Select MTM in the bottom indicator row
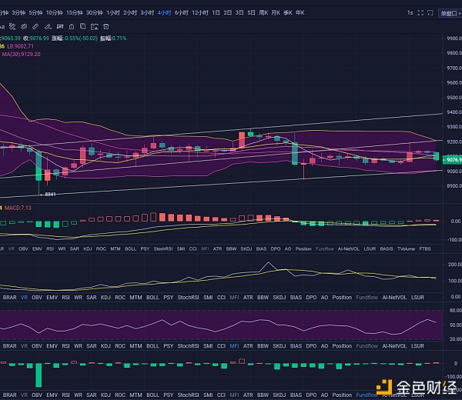The width and height of the screenshot is (462, 400). point(136,395)
